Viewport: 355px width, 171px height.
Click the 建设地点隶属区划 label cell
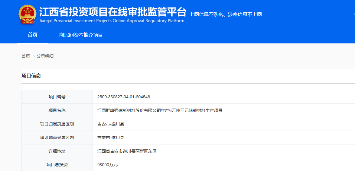click(57, 138)
